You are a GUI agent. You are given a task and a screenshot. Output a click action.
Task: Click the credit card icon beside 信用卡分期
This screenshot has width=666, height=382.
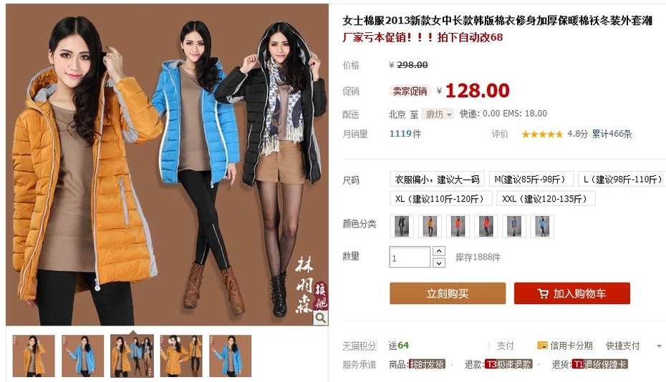pos(542,346)
